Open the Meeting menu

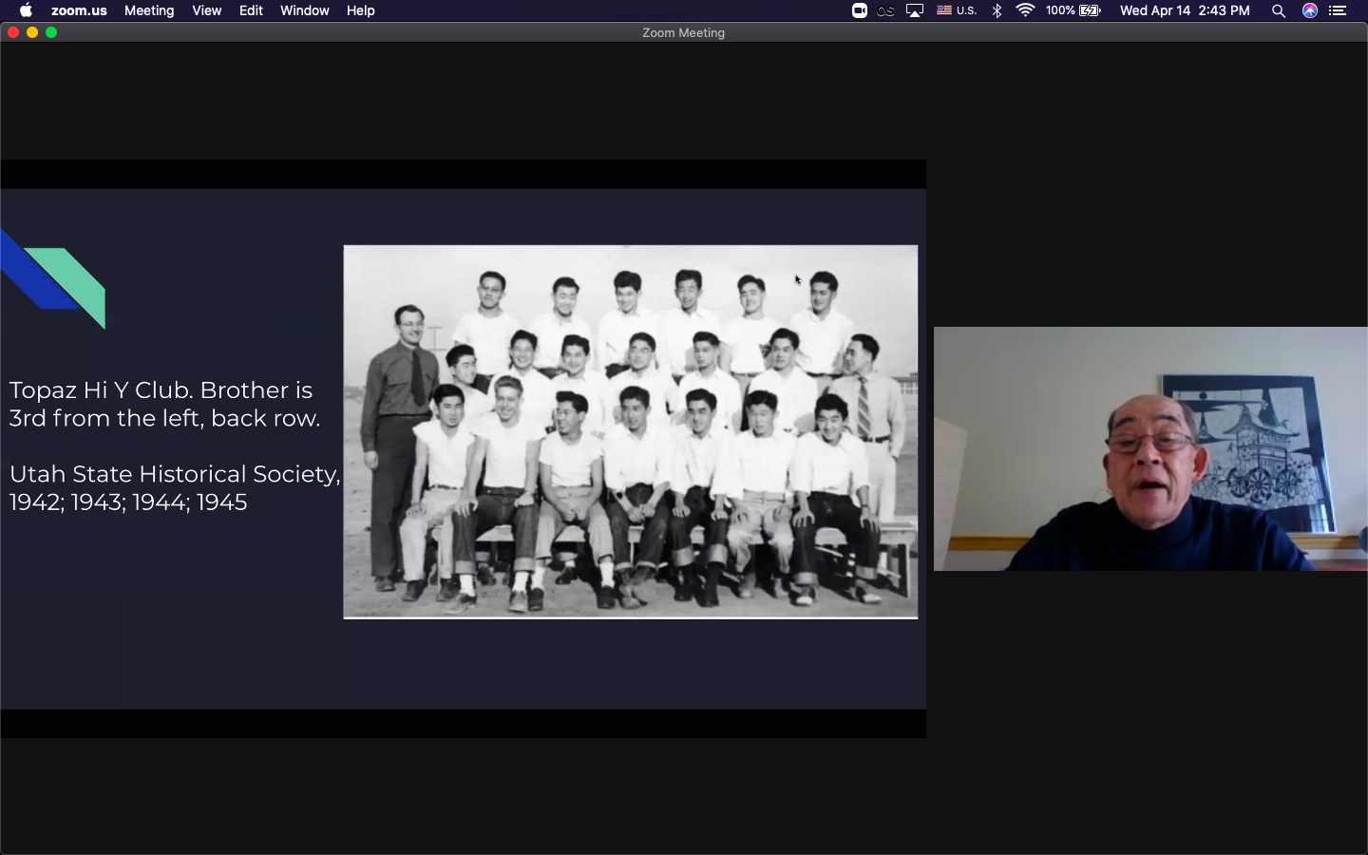coord(149,10)
